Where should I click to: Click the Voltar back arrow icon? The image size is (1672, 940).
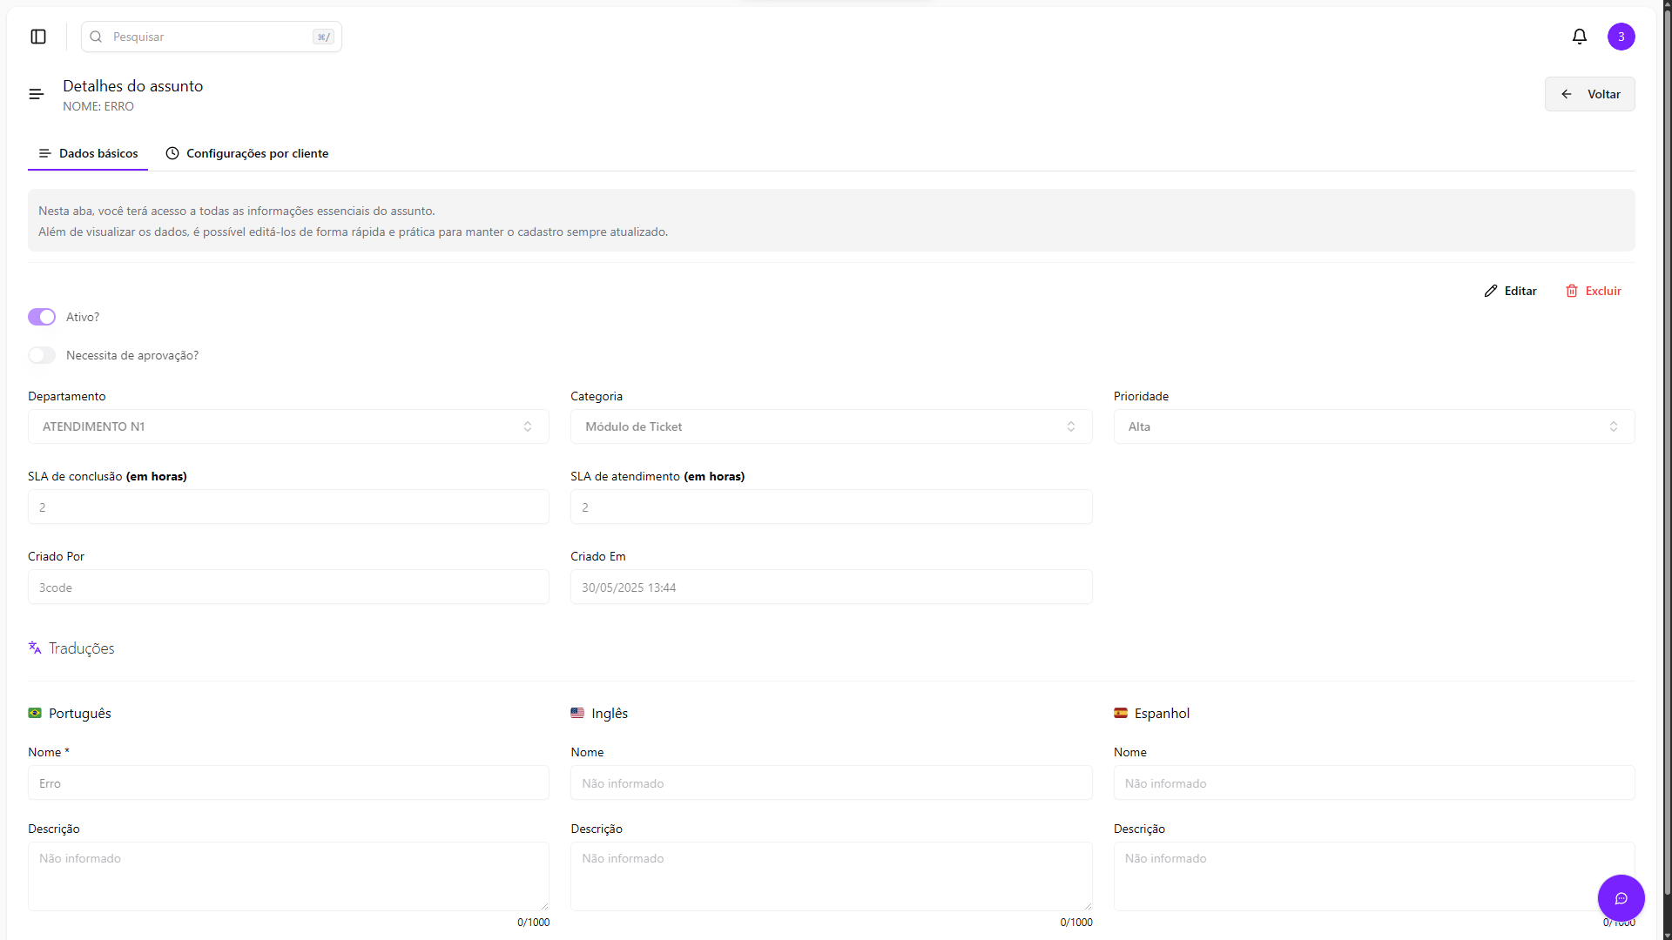coord(1567,94)
